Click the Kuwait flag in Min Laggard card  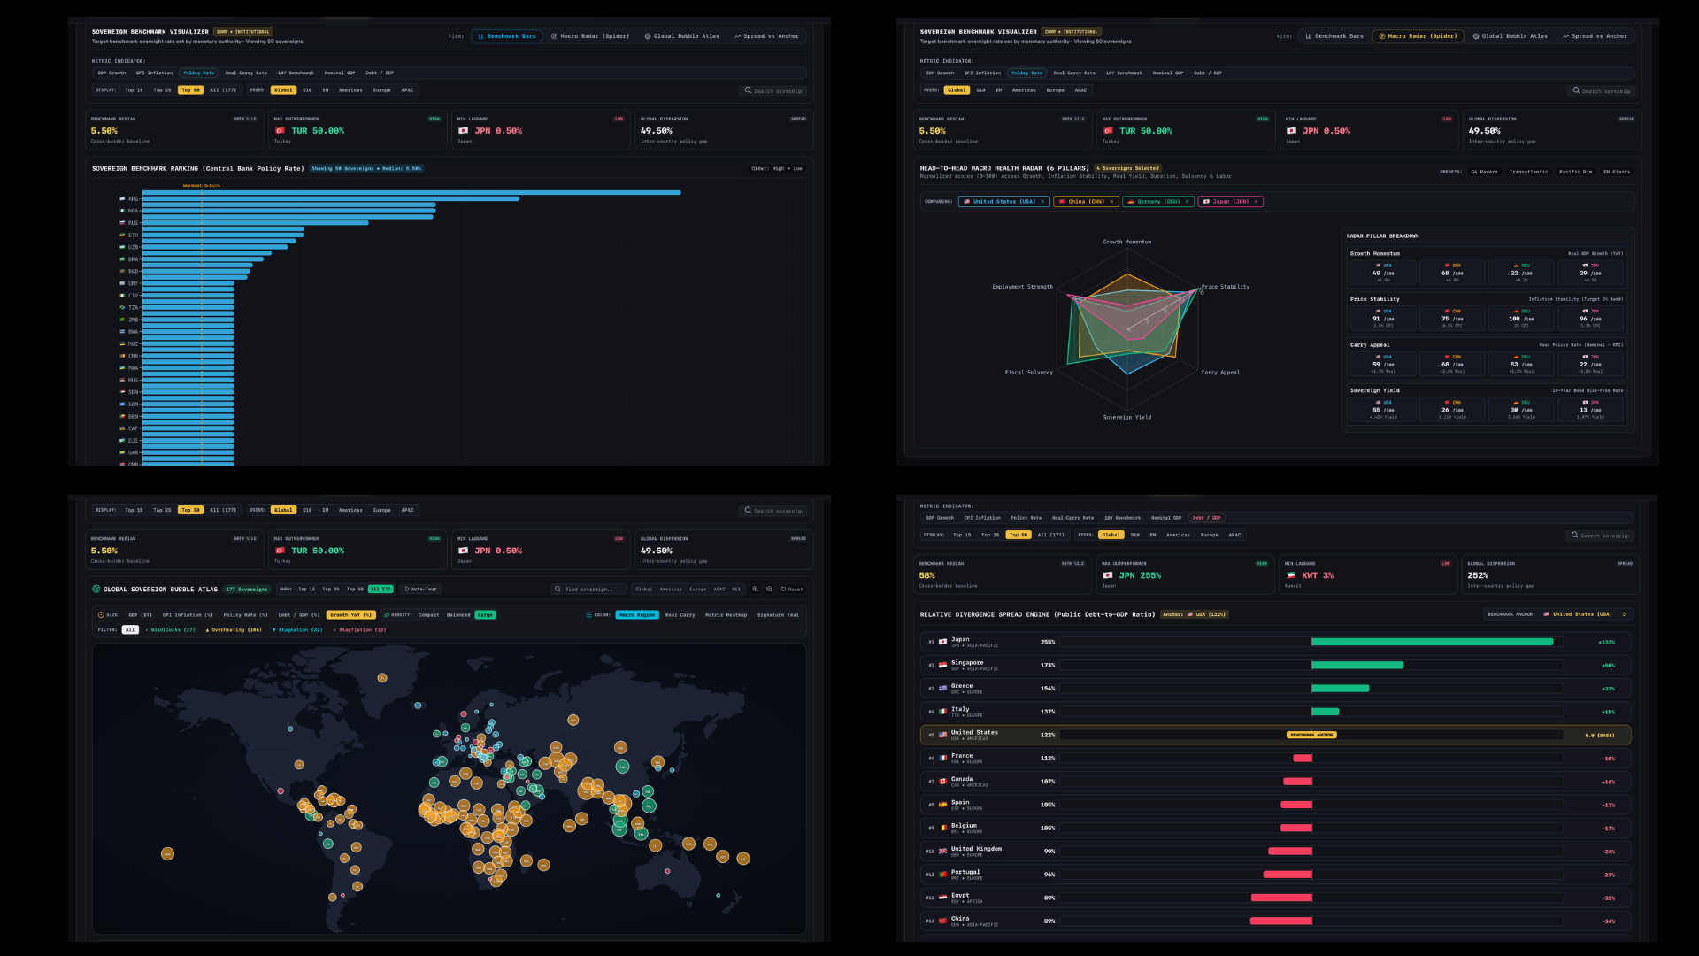click(x=1290, y=575)
